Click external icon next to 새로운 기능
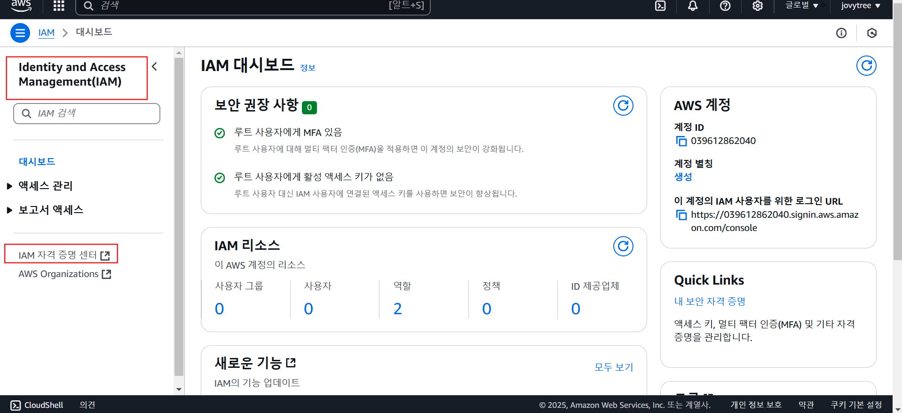The width and height of the screenshot is (902, 413). pos(291,363)
